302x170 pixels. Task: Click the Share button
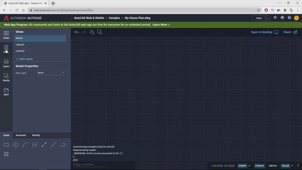290,32
